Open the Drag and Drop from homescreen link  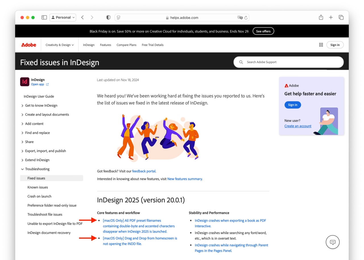coord(140,241)
